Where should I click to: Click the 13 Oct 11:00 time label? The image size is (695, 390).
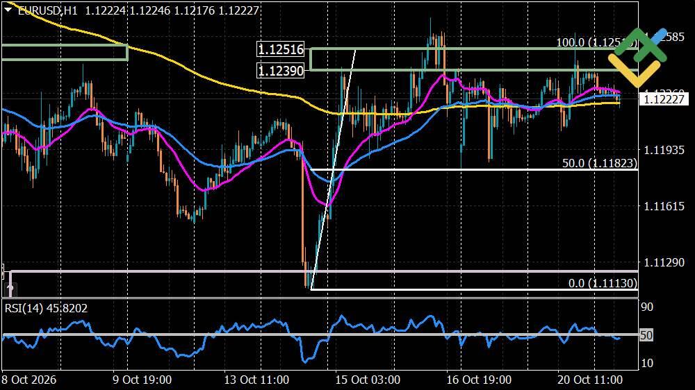[256, 380]
